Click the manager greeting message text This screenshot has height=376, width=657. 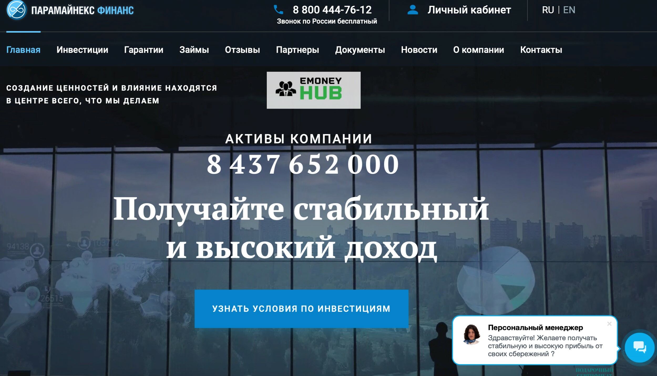(545, 346)
